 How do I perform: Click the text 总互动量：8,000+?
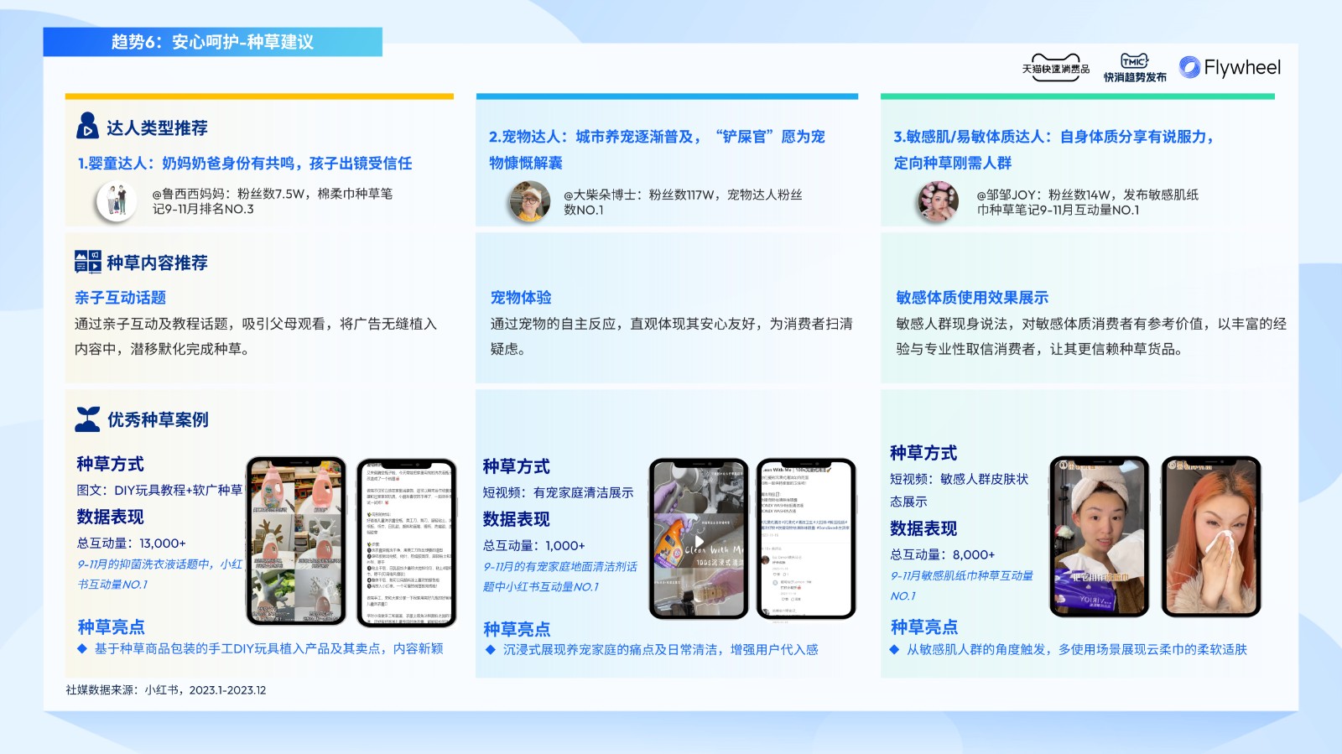pos(943,554)
